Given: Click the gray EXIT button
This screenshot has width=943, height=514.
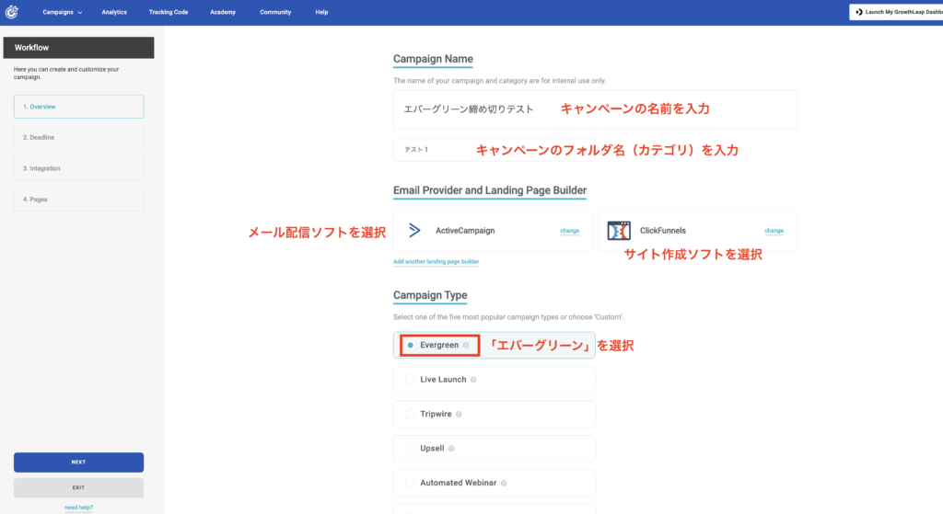Looking at the screenshot, I should [79, 487].
